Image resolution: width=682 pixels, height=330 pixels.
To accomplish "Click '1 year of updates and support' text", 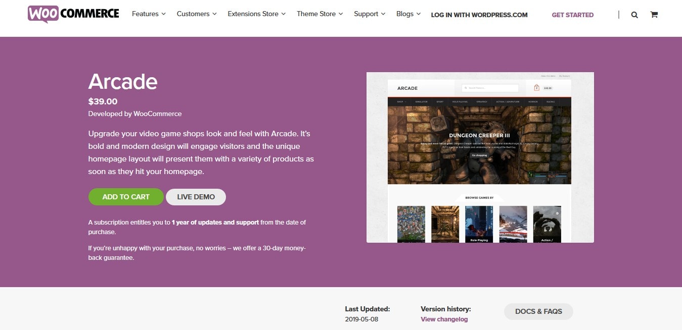I will (x=215, y=222).
